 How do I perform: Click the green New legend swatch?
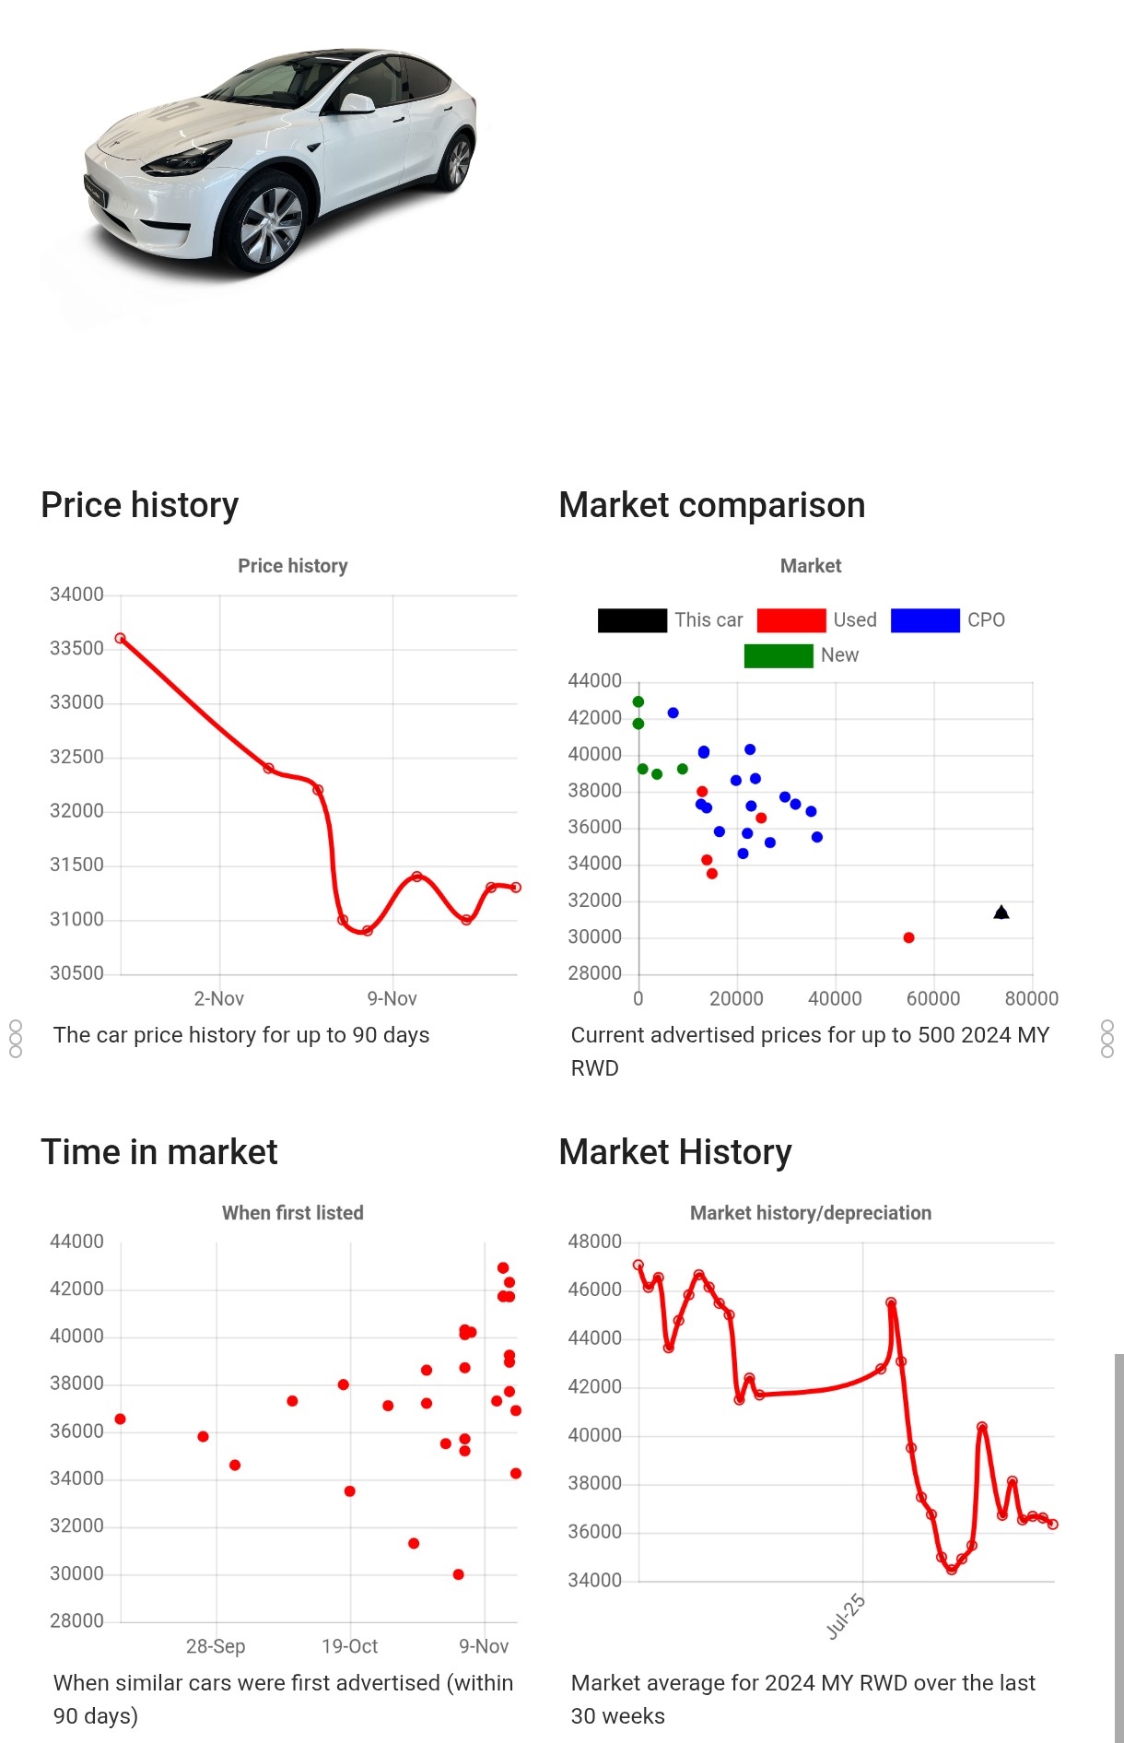[779, 655]
